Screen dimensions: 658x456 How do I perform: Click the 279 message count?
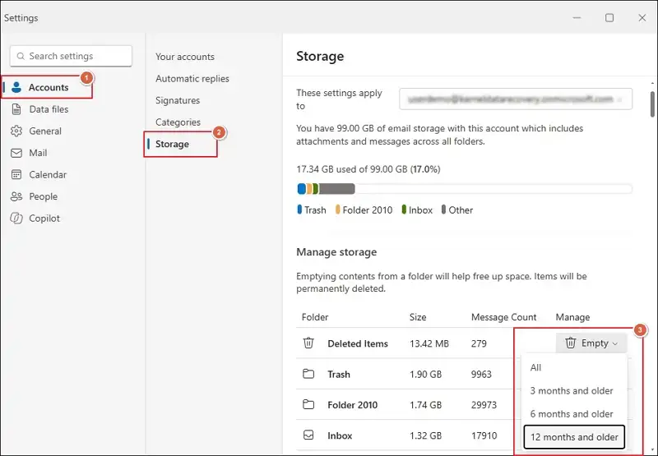[479, 343]
